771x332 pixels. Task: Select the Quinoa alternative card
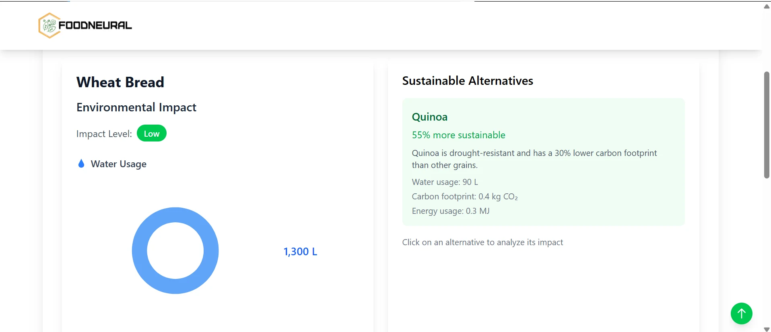[543, 162]
